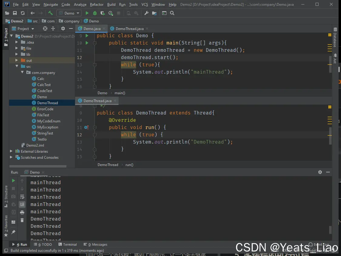Open the Navigate menu

coord(51,4)
